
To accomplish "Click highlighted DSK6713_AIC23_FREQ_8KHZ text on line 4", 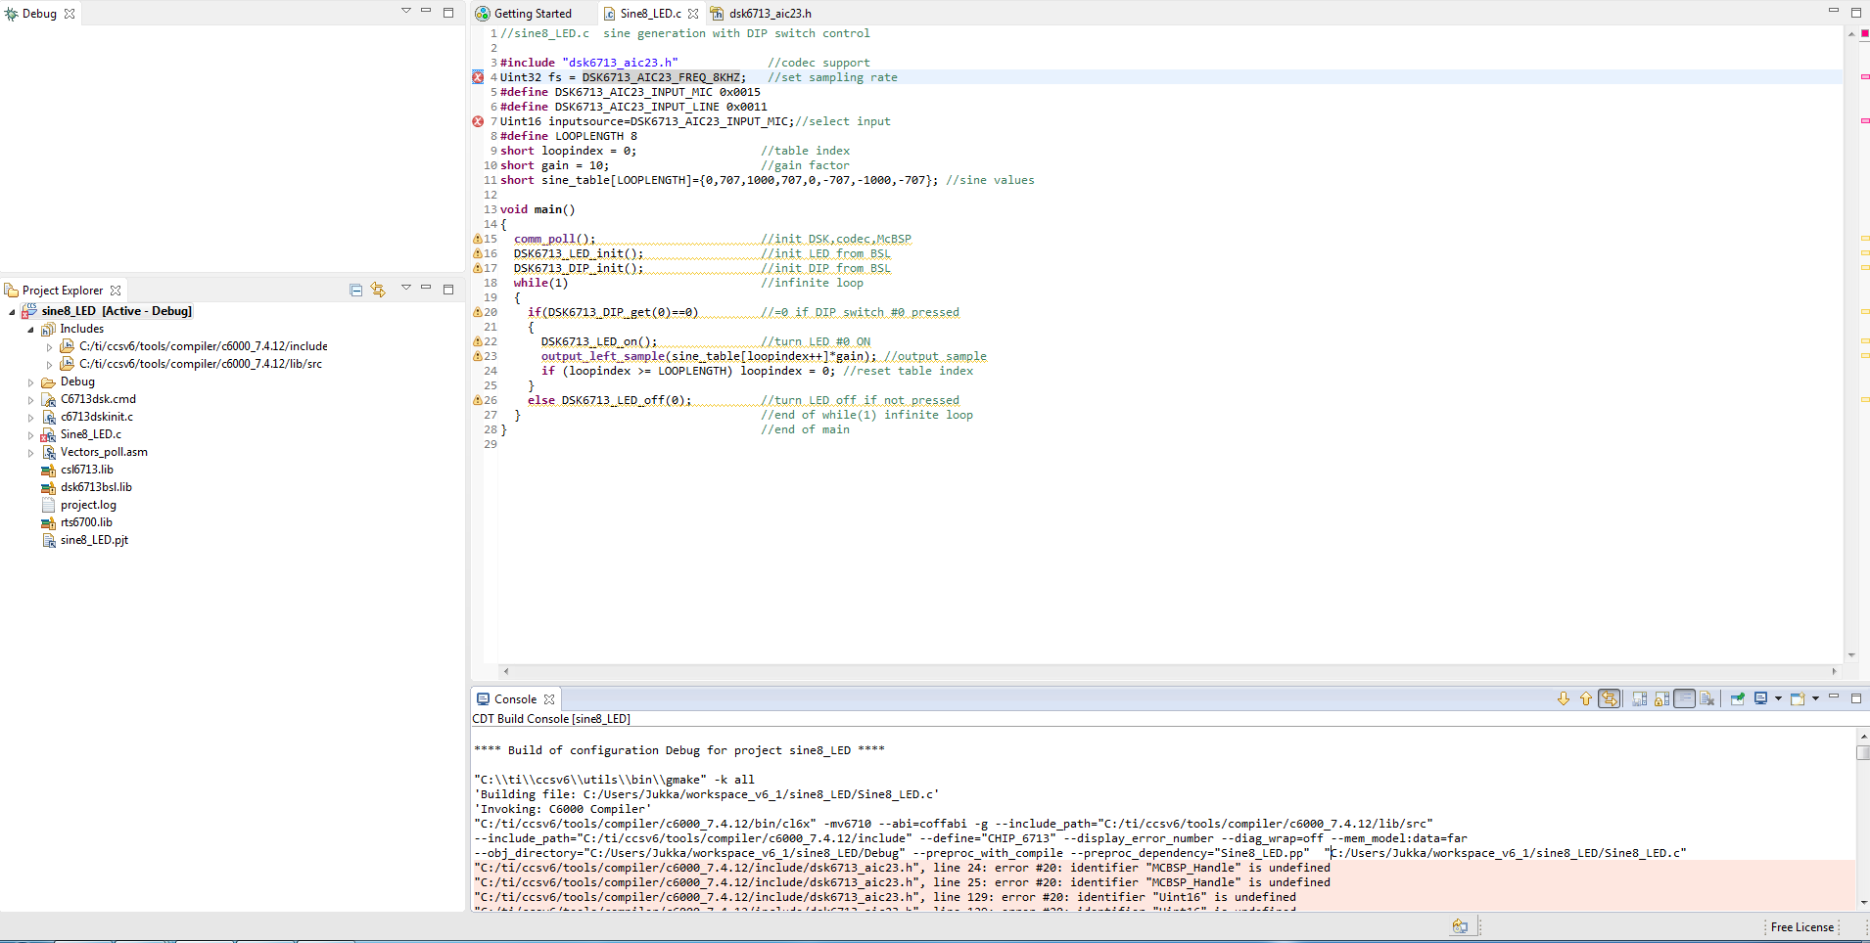I will pos(662,77).
